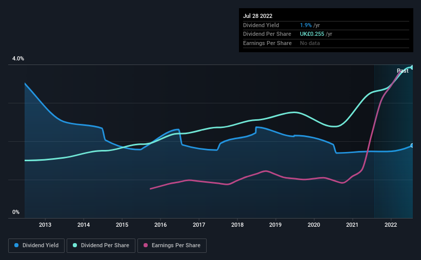421x260 pixels.
Task: Select the 2022 x-axis label
Action: pyautogui.click(x=391, y=225)
